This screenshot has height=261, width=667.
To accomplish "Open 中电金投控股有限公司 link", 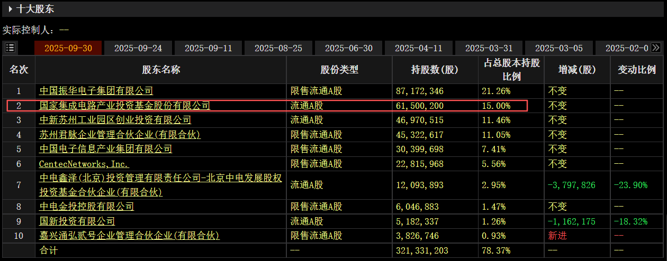I will [86, 207].
